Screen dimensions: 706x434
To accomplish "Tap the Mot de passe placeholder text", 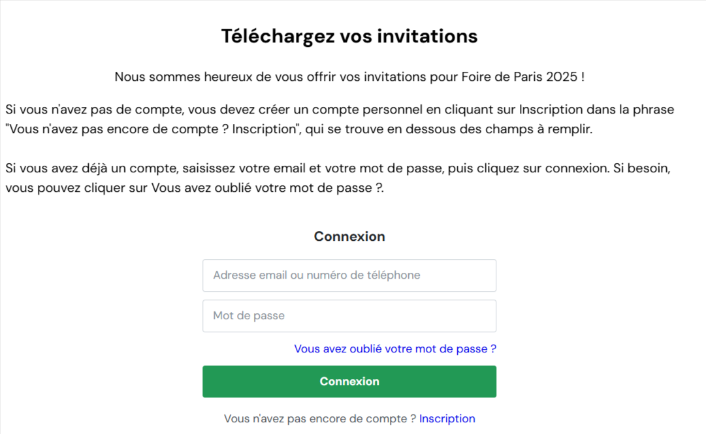I will [248, 315].
